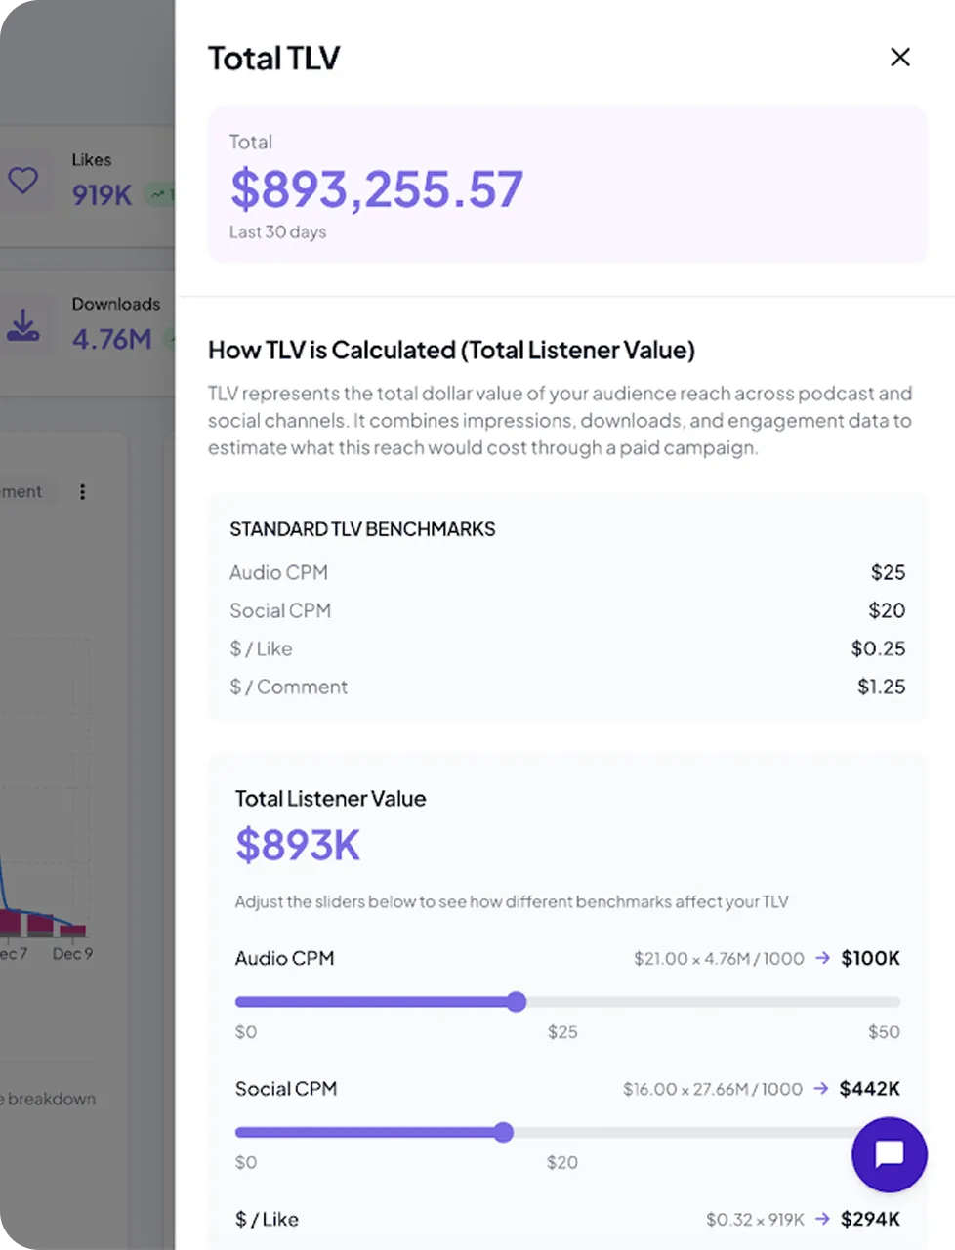Open the three-dot menu on engagement panel
Image resolution: width=955 pixels, height=1250 pixels.
pos(82,492)
